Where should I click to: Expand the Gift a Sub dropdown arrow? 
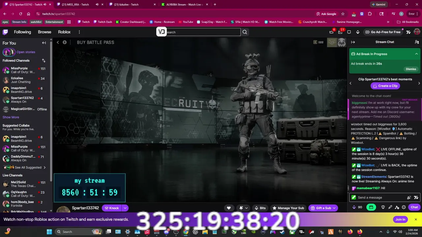click(x=334, y=208)
